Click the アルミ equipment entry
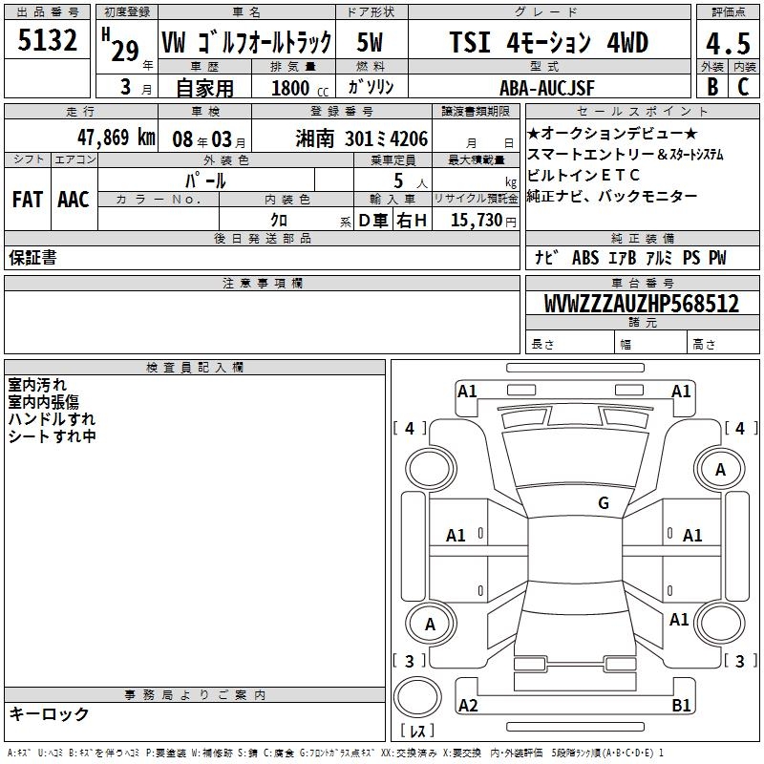The width and height of the screenshot is (764, 764). tap(659, 257)
